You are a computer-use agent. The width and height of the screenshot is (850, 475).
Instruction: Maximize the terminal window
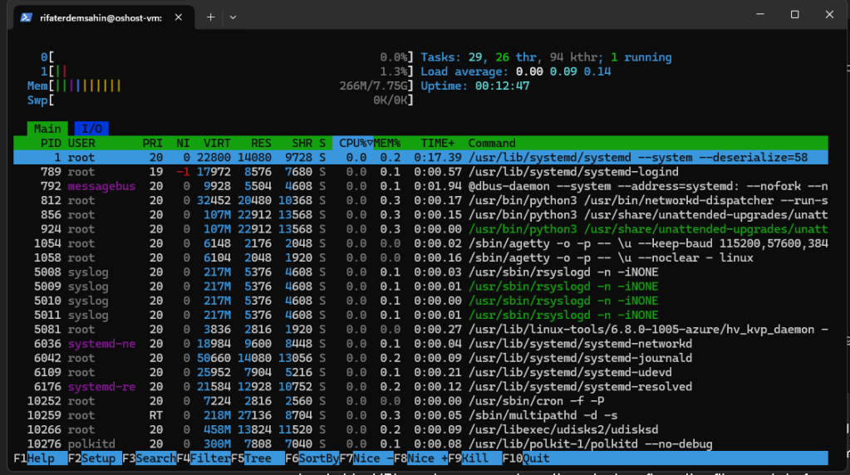[x=794, y=15]
